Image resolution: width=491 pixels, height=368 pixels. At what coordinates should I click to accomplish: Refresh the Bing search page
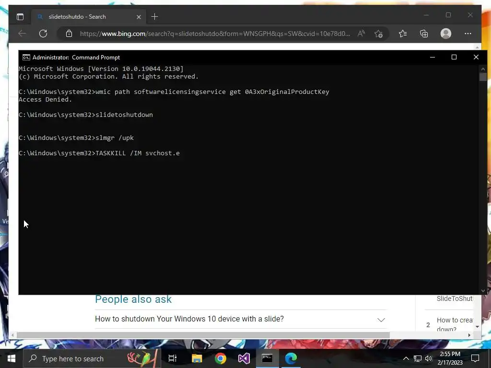43,34
